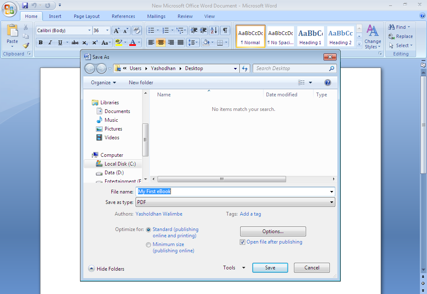Open the References tab
This screenshot has width=427, height=294.
[123, 16]
